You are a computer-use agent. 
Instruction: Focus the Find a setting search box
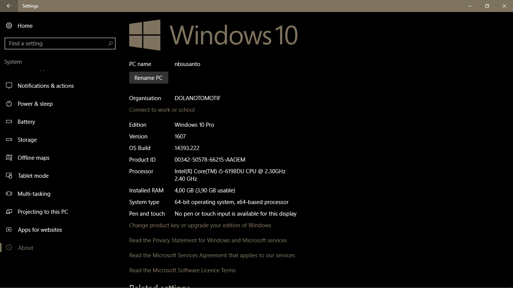tap(56, 43)
